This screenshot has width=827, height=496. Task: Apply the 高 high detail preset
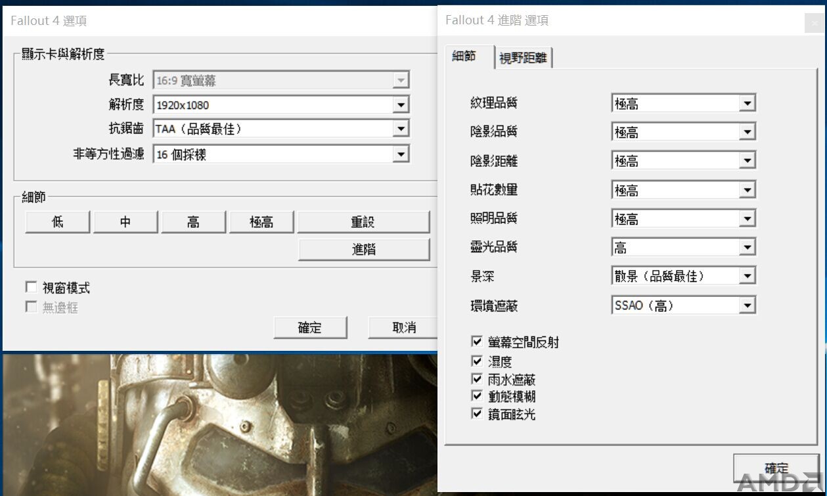[194, 222]
